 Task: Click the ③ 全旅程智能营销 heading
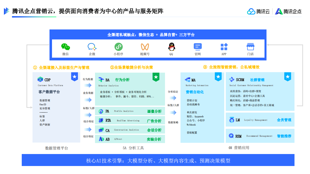click(x=231, y=67)
